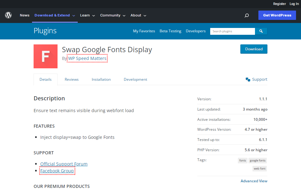Open the Community dropdown menu
Image resolution: width=301 pixels, height=191 pixels.
click(x=113, y=15)
